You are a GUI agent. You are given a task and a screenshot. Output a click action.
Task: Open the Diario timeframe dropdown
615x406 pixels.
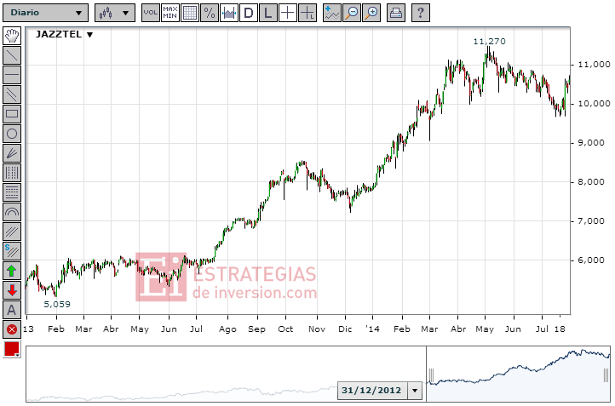click(x=45, y=13)
